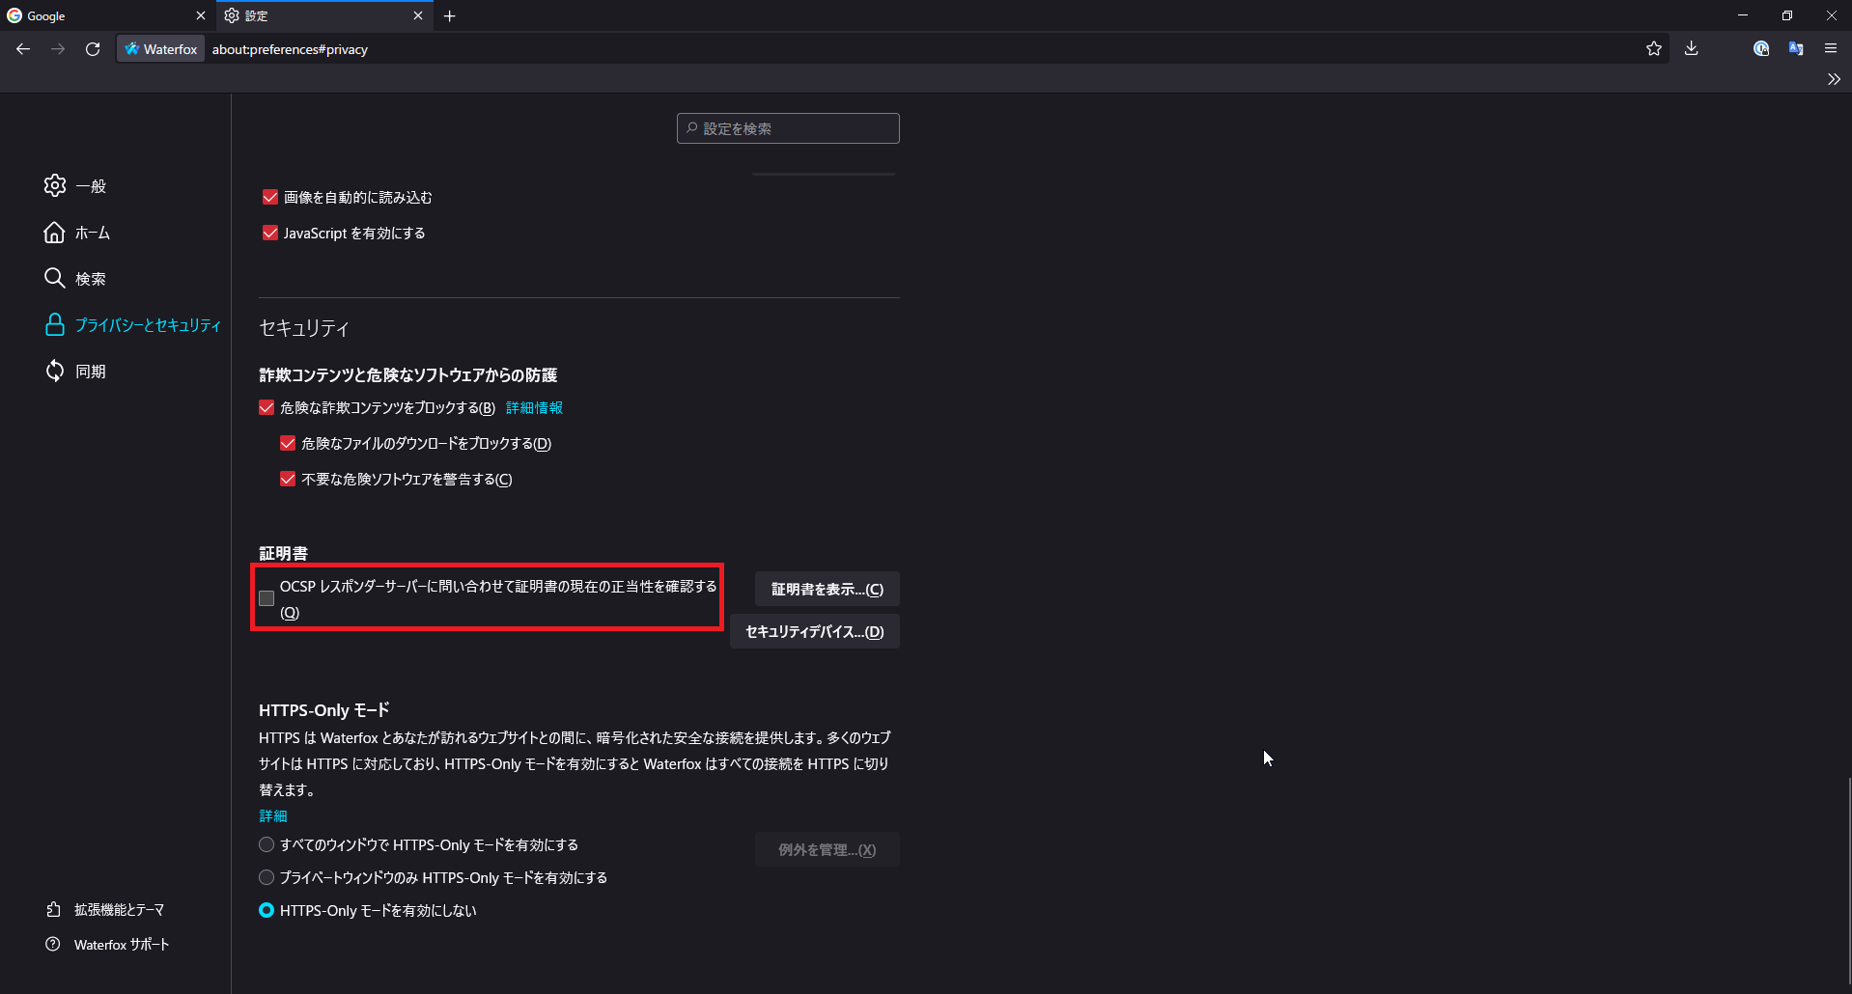Open the 同期 settings category
This screenshot has height=994, width=1852.
[x=75, y=372]
